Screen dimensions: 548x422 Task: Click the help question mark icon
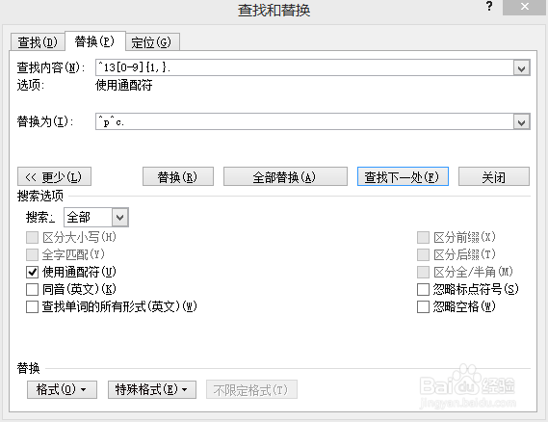(489, 6)
